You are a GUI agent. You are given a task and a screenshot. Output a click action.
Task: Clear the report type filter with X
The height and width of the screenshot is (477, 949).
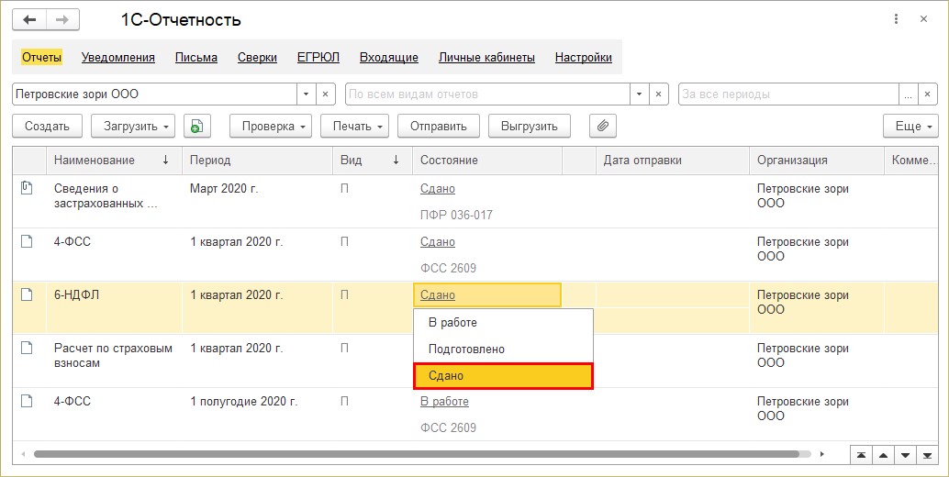[x=658, y=94]
